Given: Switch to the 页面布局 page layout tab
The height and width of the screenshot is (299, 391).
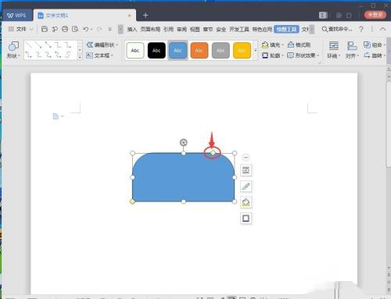Looking at the screenshot, I should tap(150, 29).
